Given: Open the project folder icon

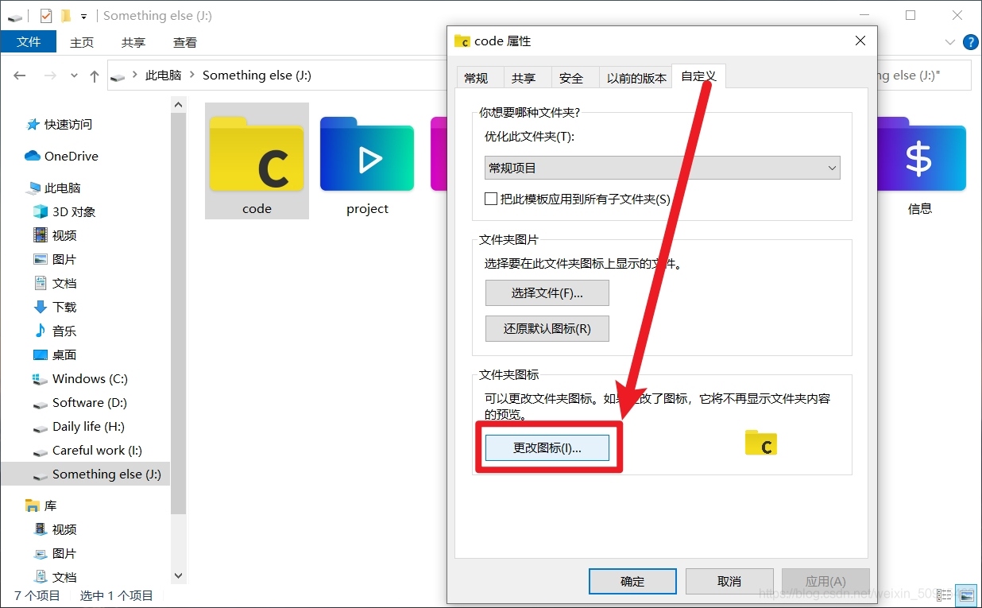Looking at the screenshot, I should [x=367, y=154].
